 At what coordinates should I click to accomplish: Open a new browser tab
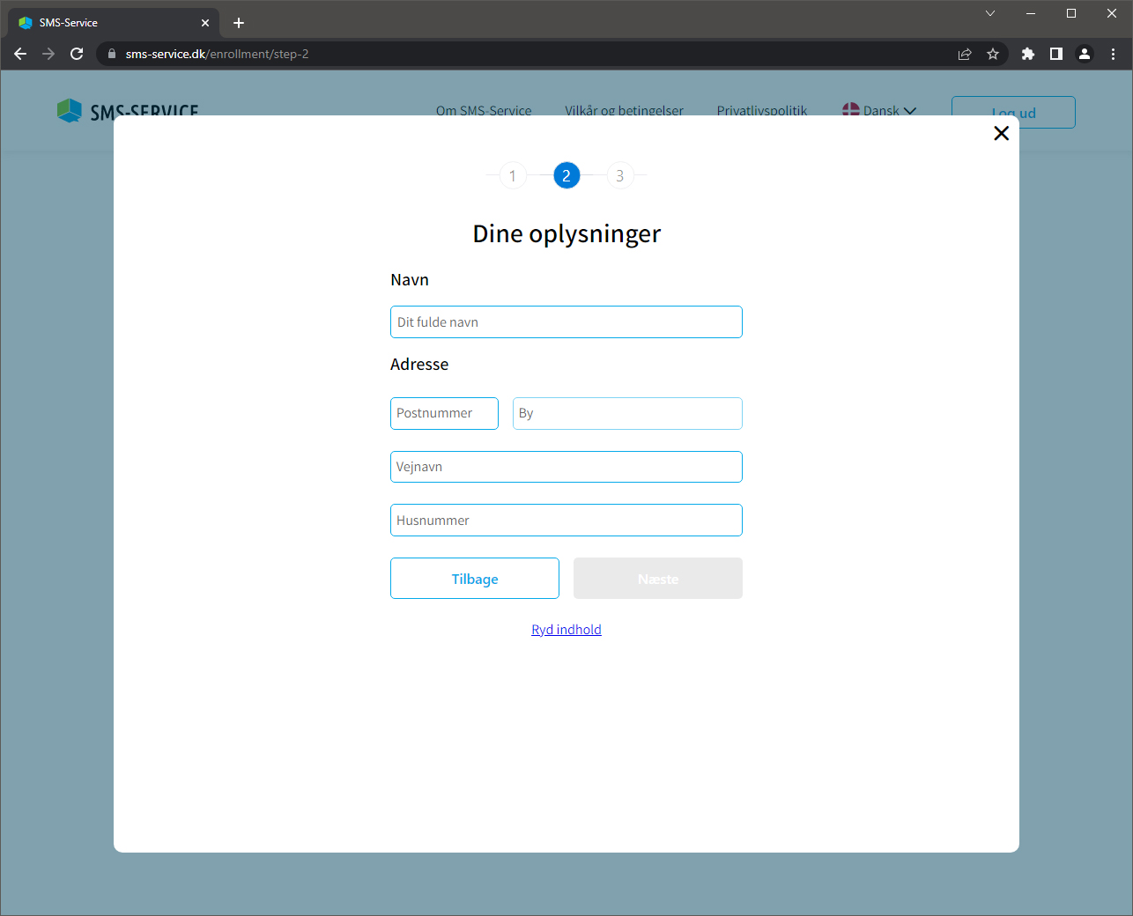click(239, 23)
